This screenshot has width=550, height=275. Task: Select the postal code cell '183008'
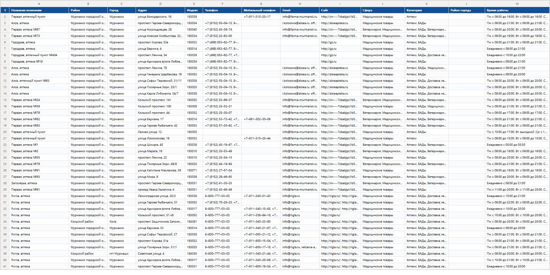[194, 106]
